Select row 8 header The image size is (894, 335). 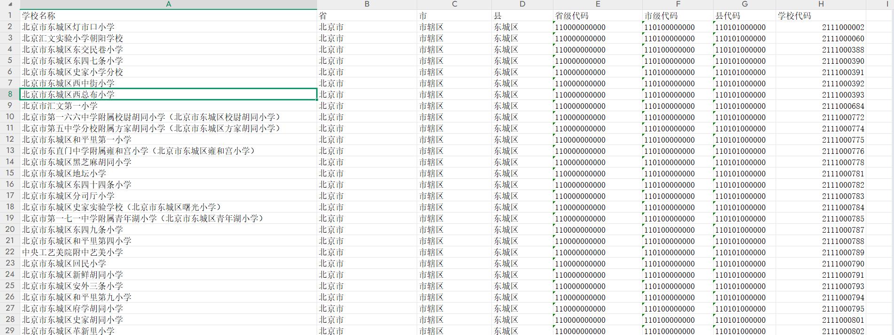10,94
